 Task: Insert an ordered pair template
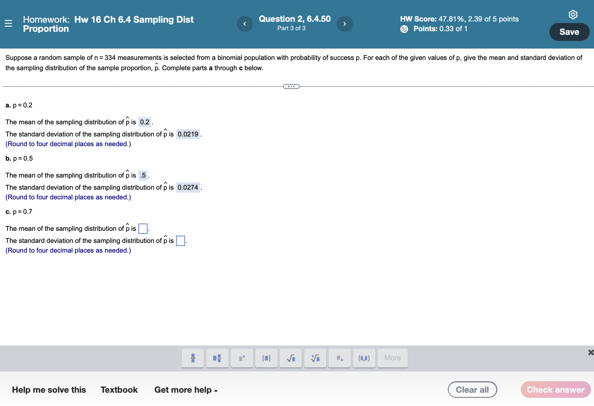[x=364, y=358]
